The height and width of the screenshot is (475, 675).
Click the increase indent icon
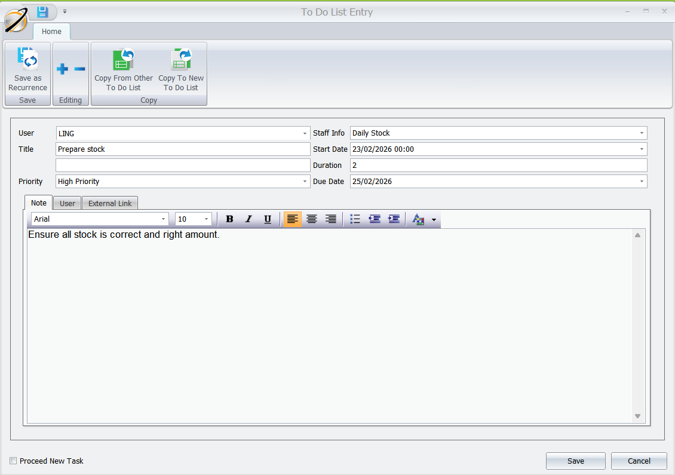pos(394,219)
